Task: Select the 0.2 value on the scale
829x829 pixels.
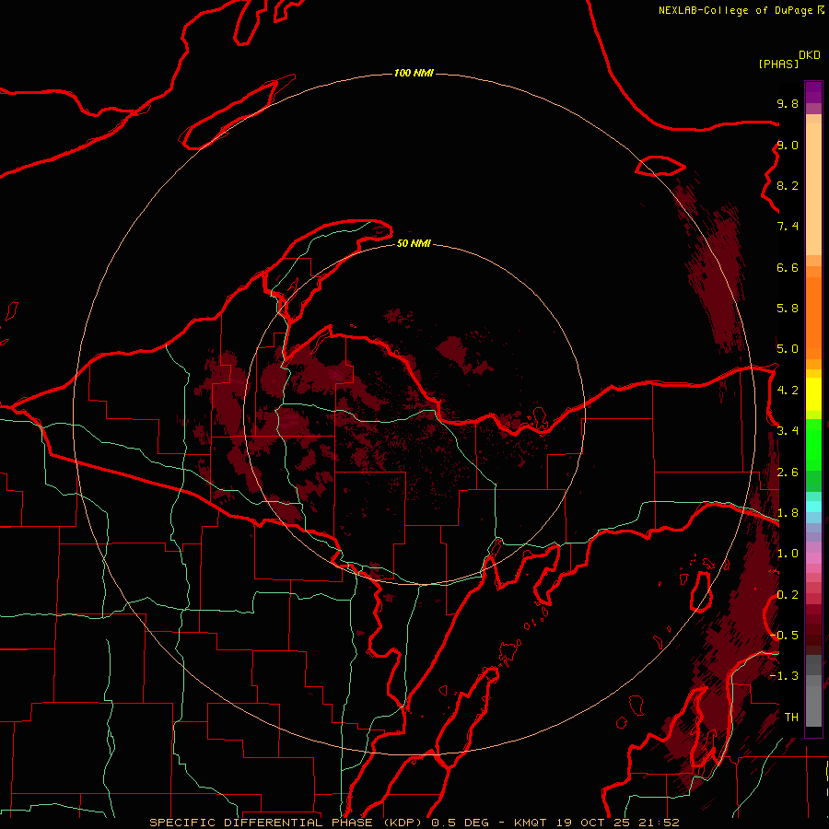Action: click(788, 595)
